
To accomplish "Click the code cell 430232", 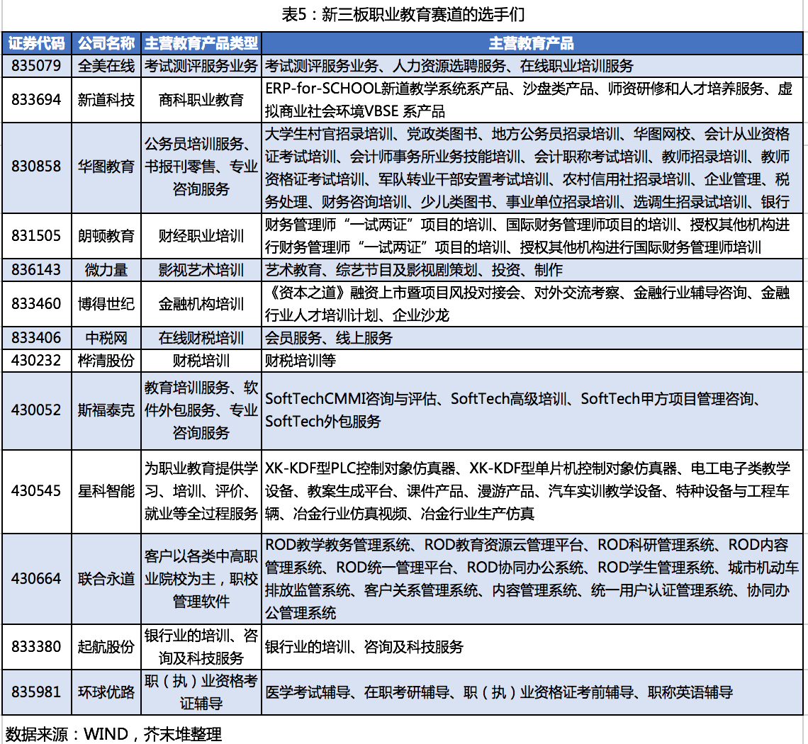I will coord(37,361).
